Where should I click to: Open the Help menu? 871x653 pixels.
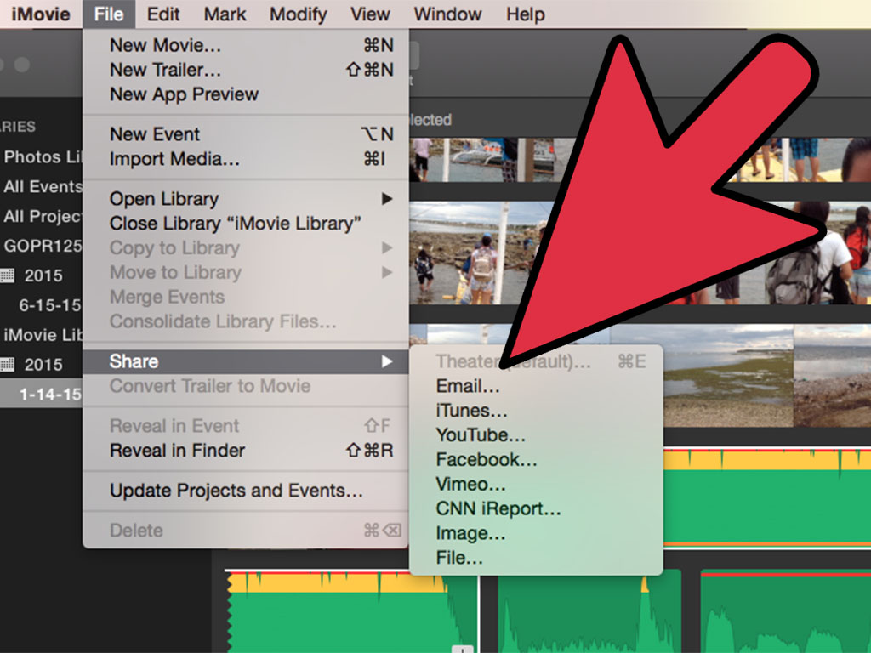tap(525, 14)
